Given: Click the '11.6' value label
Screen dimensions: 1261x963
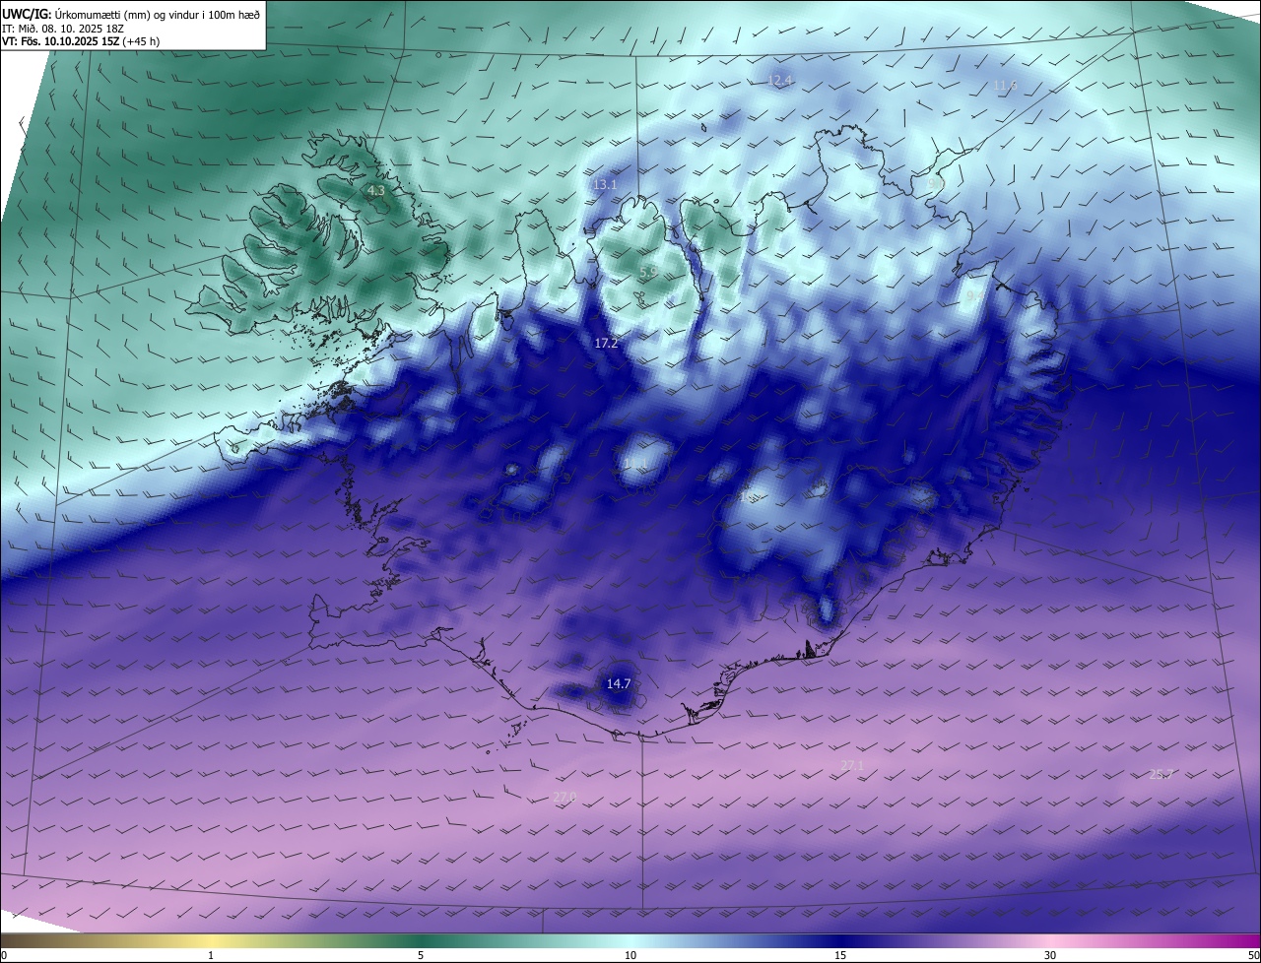Looking at the screenshot, I should click(1005, 86).
